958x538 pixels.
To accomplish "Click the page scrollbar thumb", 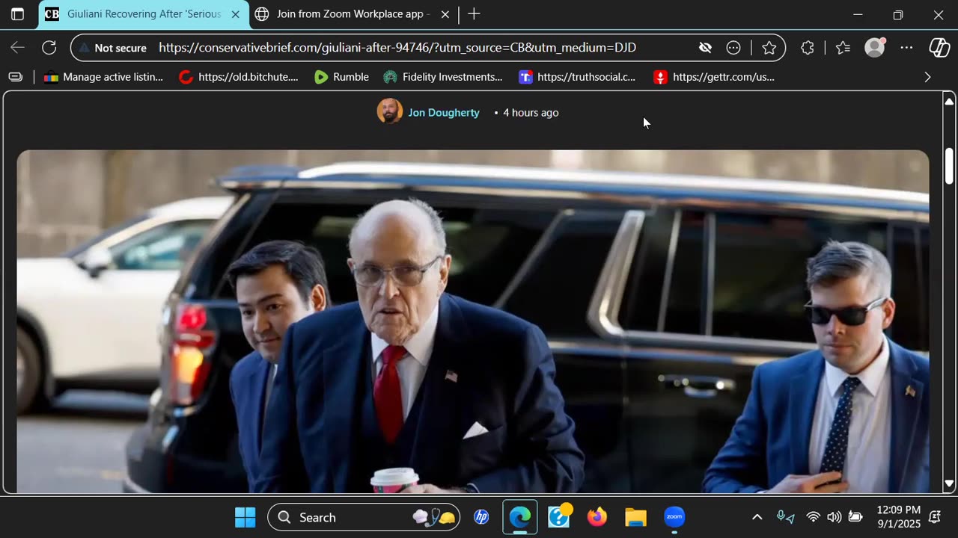I will point(949,166).
